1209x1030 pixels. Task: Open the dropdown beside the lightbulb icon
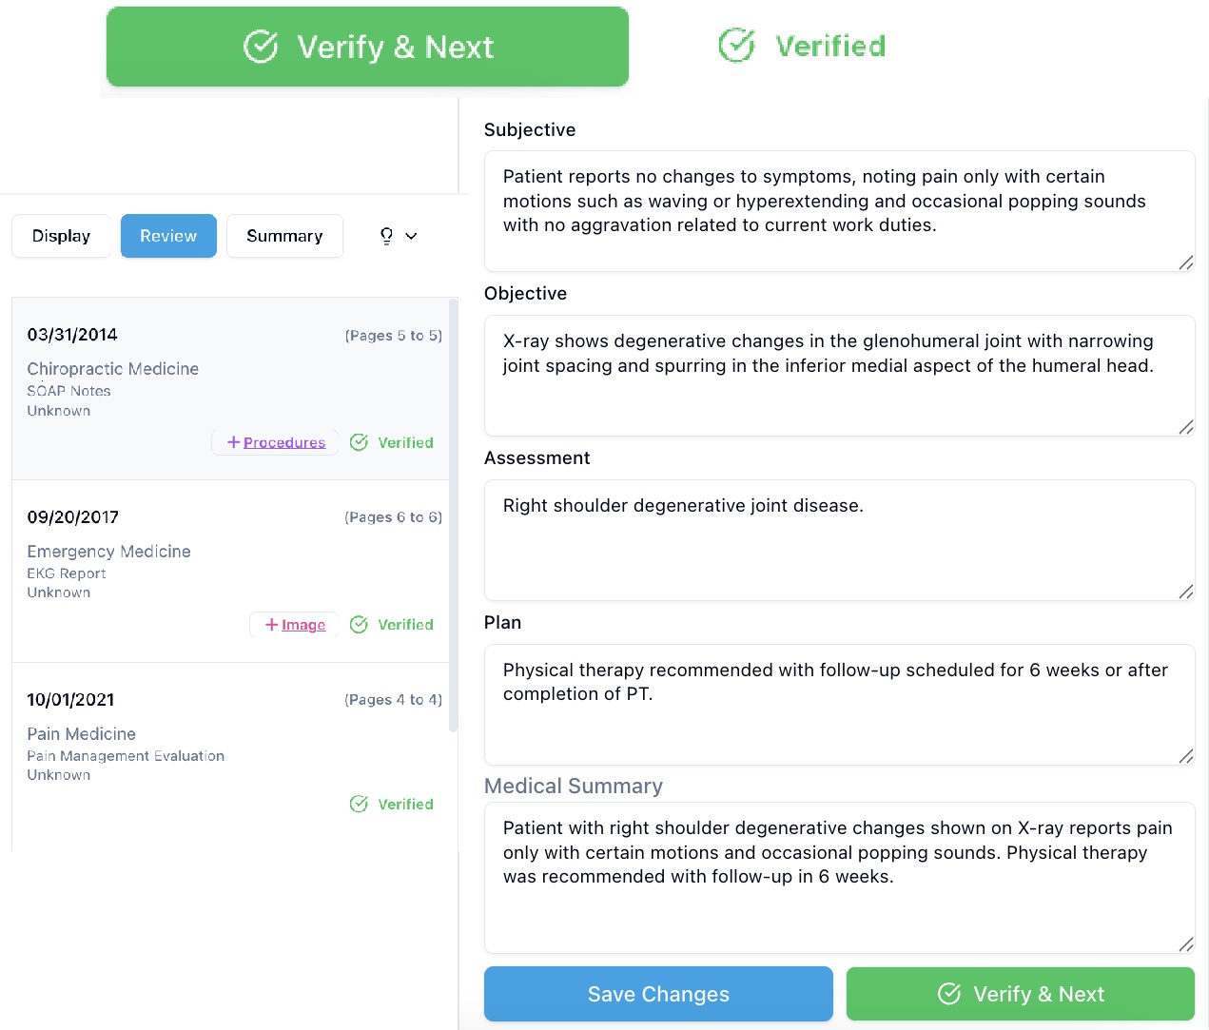(x=409, y=235)
